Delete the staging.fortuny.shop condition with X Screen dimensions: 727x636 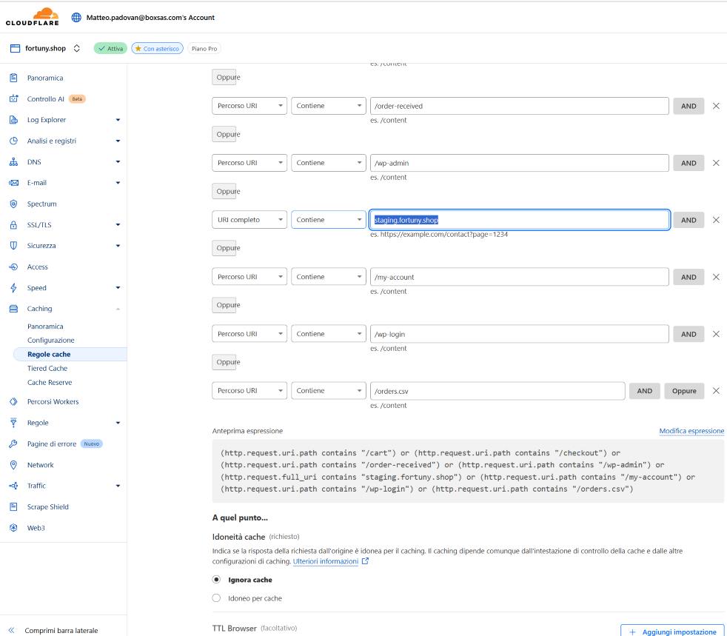tap(715, 220)
